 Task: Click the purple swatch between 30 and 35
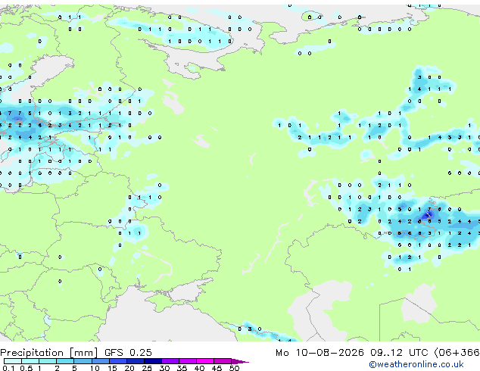pyautogui.click(x=170, y=361)
